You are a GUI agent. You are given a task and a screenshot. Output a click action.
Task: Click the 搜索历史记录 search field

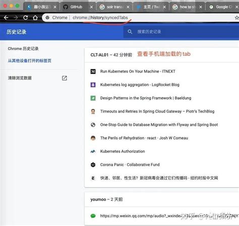click(181, 32)
